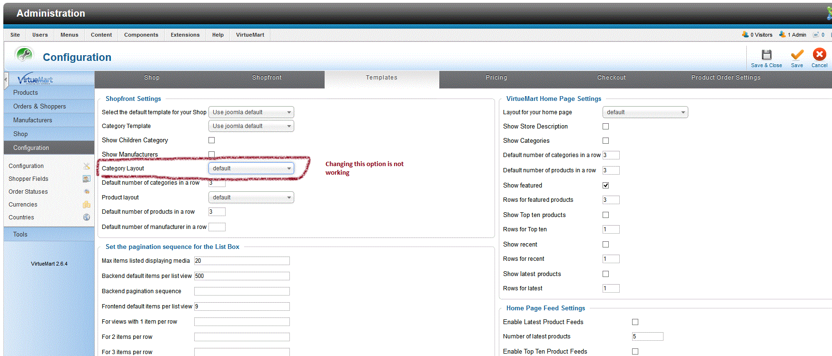Open Product layout dropdown
This screenshot has height=356, width=832.
pos(251,198)
